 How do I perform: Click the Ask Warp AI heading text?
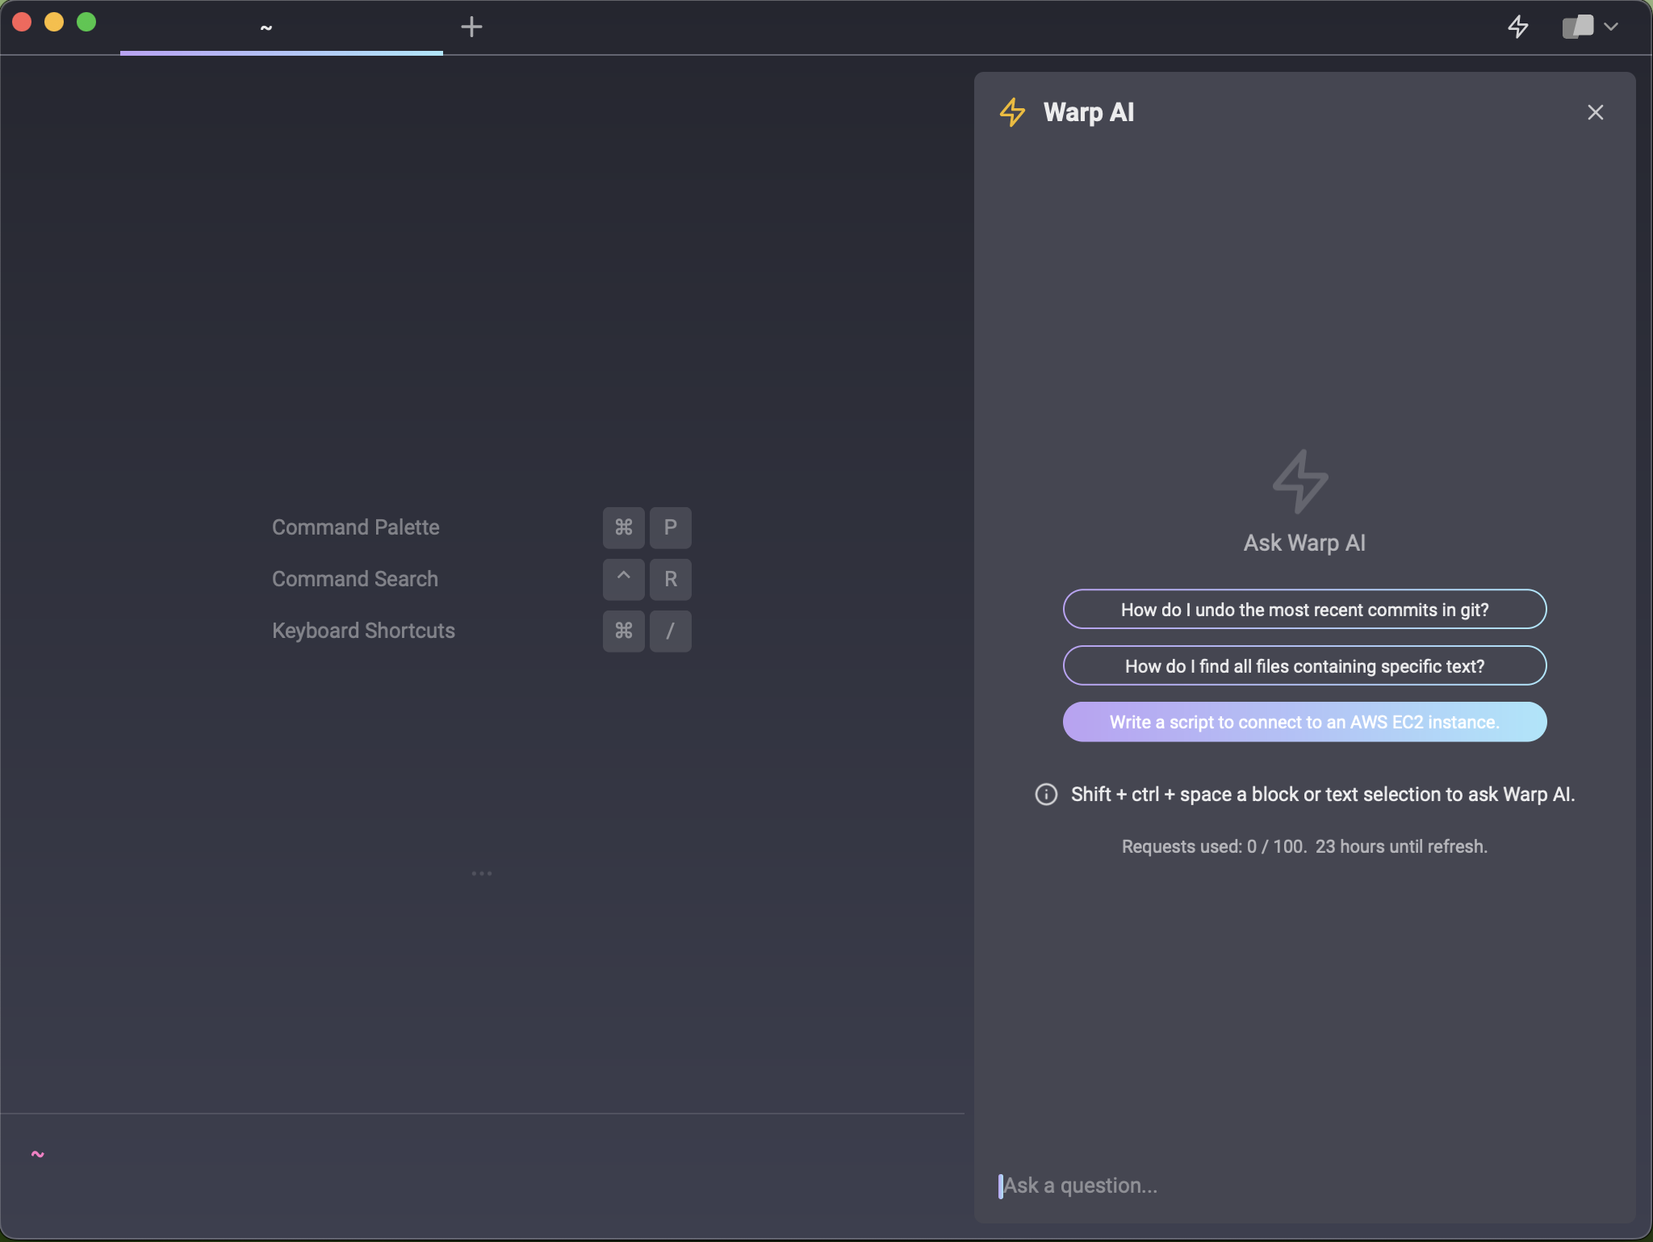[x=1304, y=543]
